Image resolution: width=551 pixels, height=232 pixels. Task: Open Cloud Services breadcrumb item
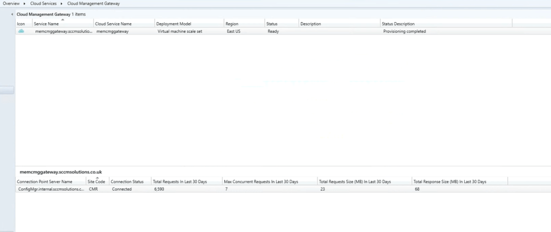click(43, 4)
